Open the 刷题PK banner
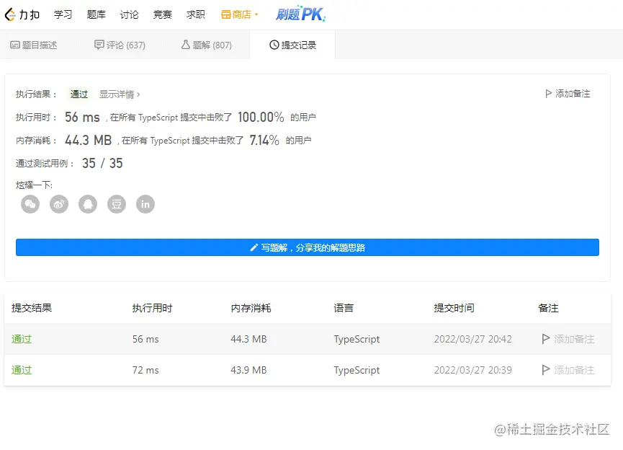Screen dimensions: 623x450 point(301,14)
